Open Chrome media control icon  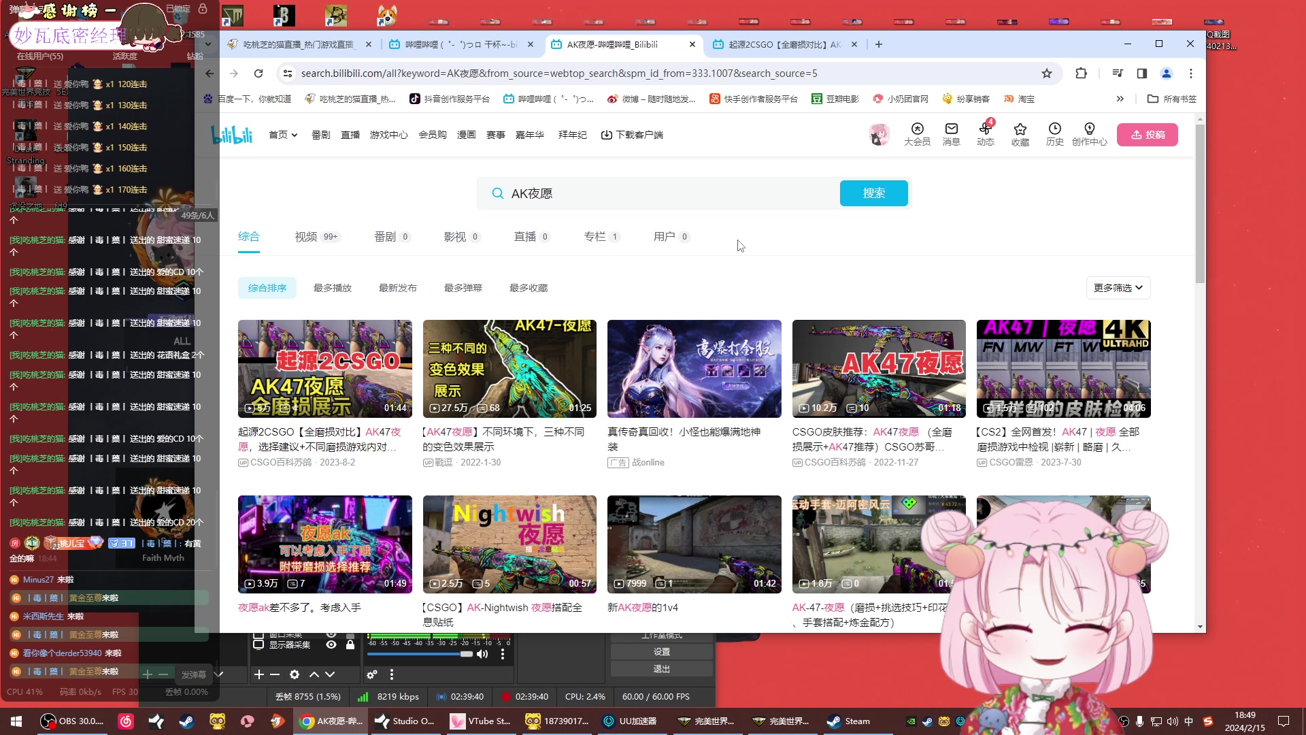click(1118, 73)
